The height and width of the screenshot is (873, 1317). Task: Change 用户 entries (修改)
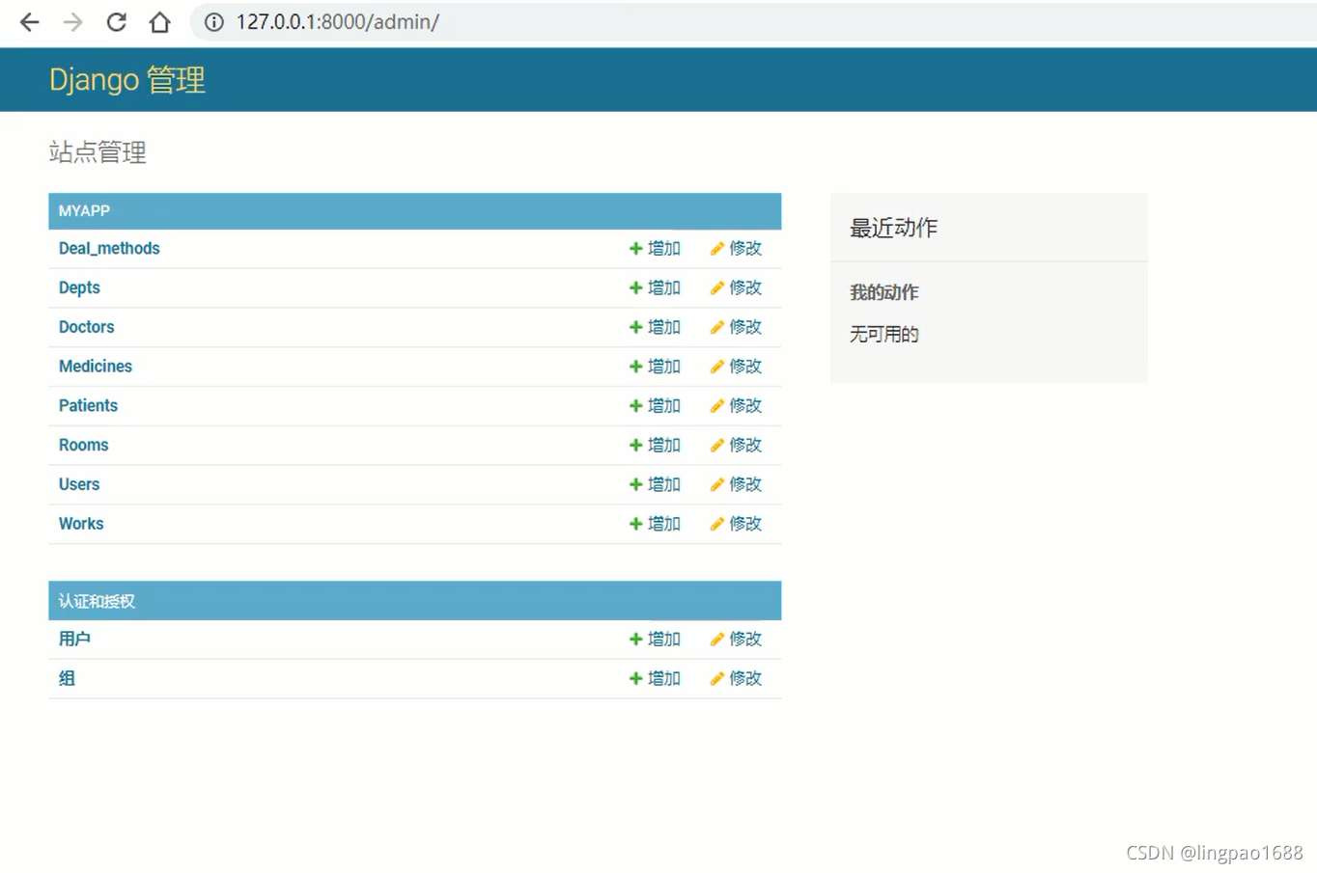(x=736, y=640)
